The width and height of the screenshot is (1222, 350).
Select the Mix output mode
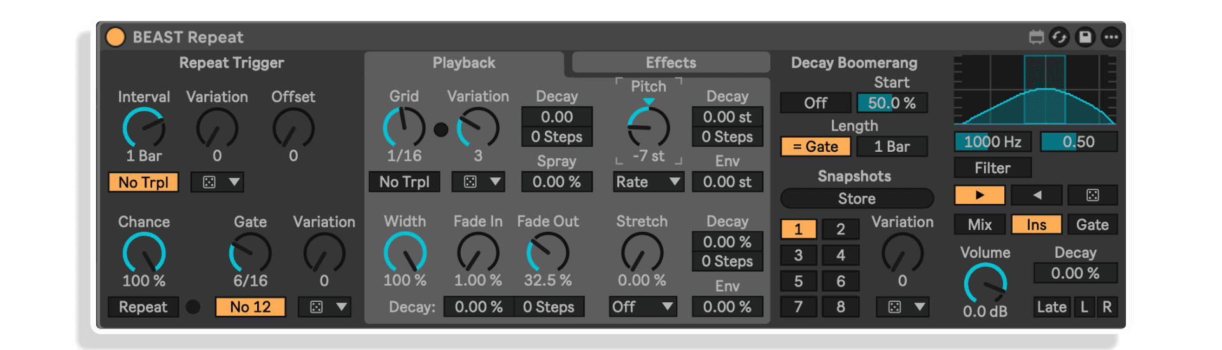pyautogui.click(x=980, y=225)
